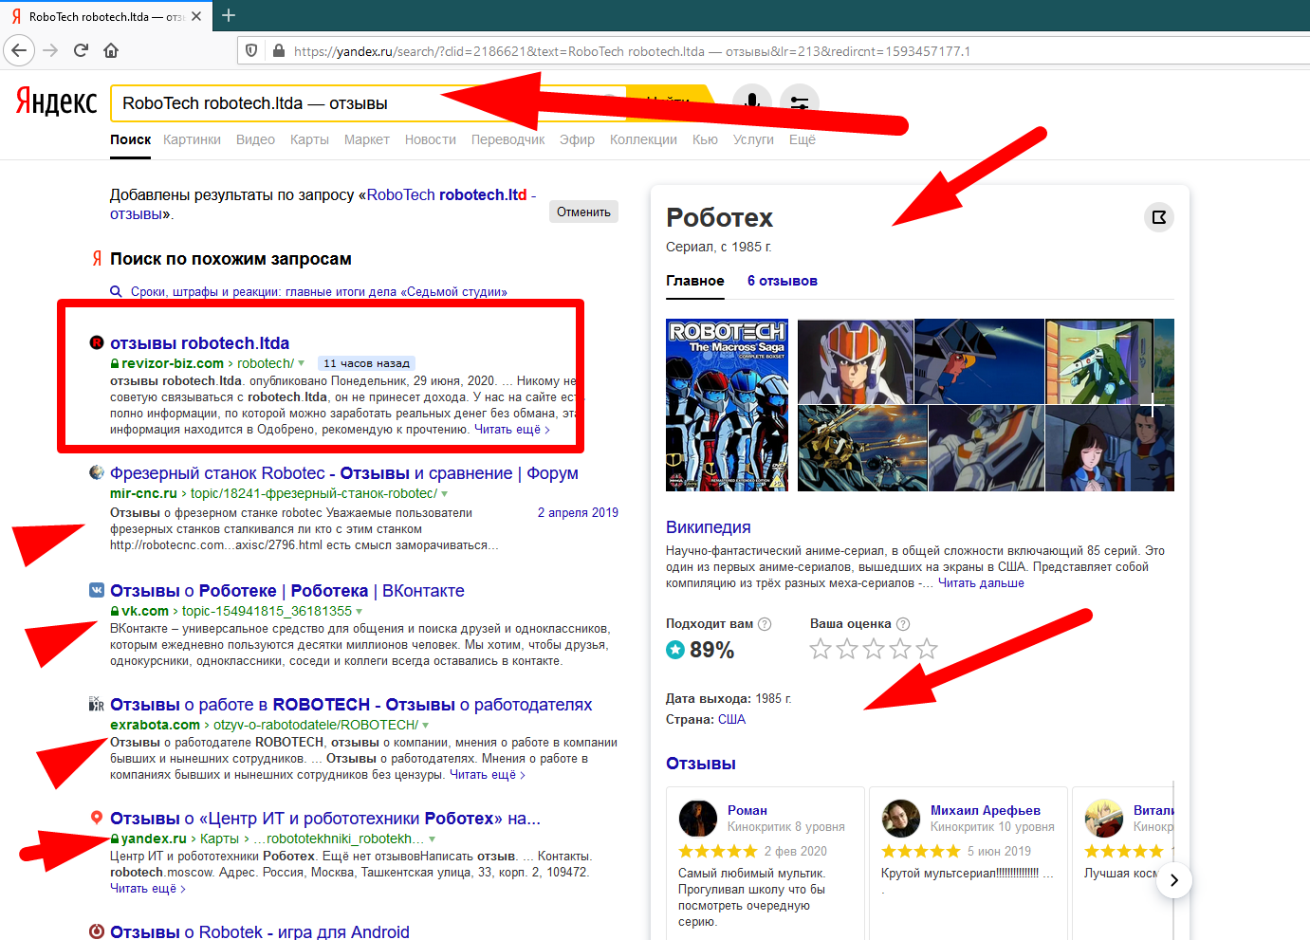The height and width of the screenshot is (940, 1310).
Task: Open the Переводчик service tab
Action: 507,139
